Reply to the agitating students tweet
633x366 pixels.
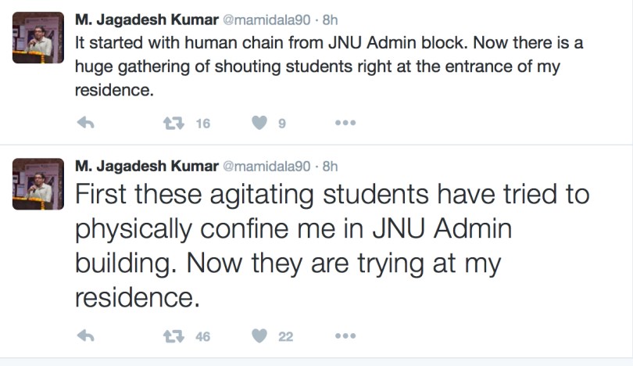point(87,336)
